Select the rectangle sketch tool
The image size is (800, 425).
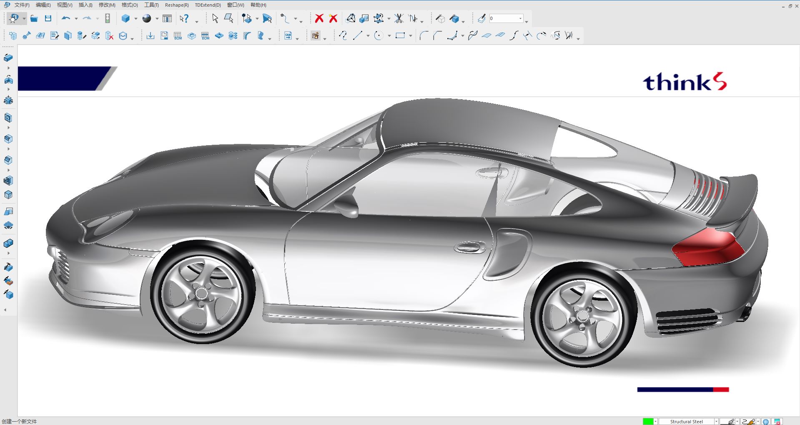coord(400,36)
